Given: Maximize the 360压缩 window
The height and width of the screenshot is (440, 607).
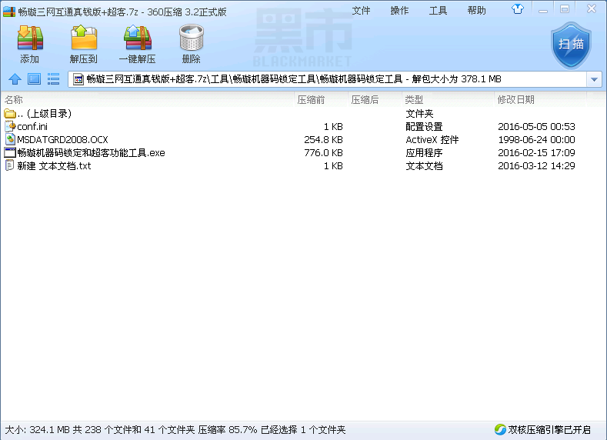Looking at the screenshot, I should coord(565,9).
